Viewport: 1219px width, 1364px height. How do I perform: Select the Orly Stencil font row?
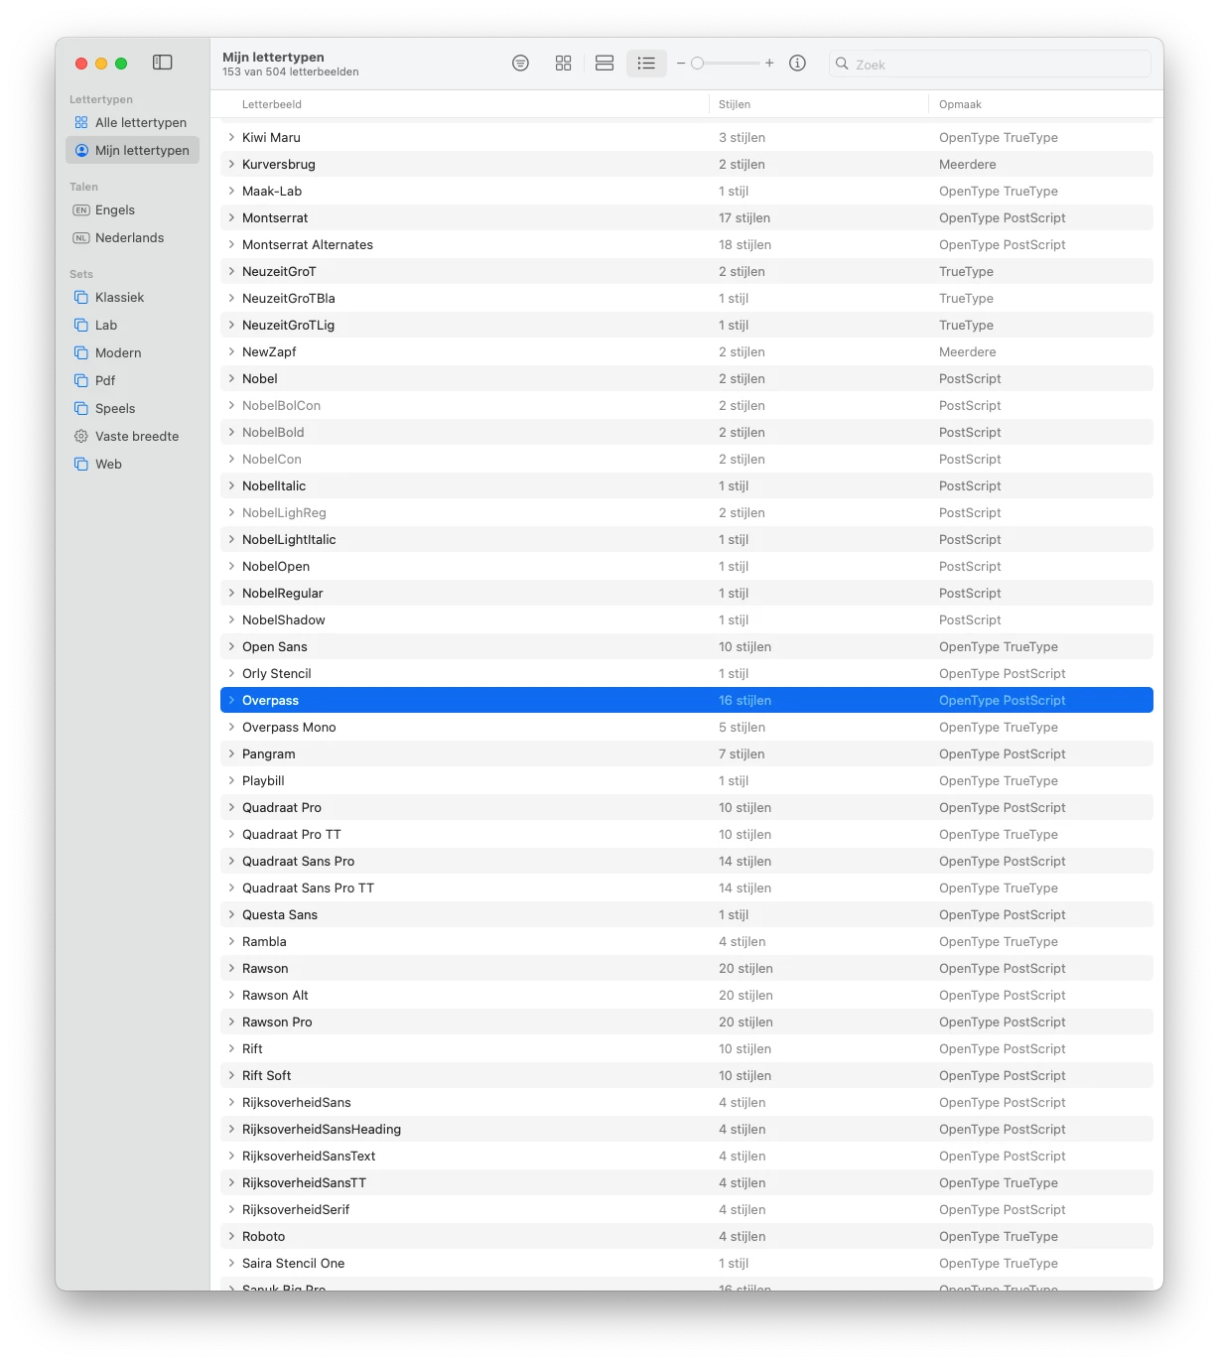(x=687, y=673)
